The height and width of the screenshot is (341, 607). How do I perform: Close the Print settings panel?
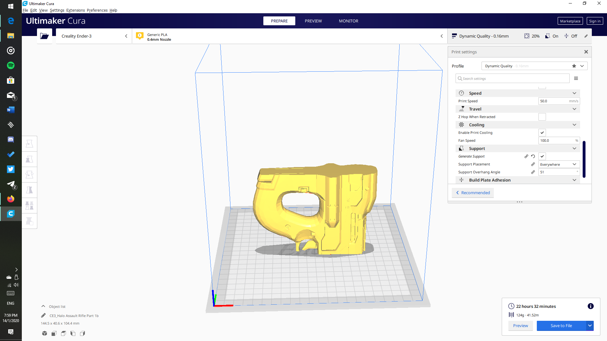[x=586, y=52]
